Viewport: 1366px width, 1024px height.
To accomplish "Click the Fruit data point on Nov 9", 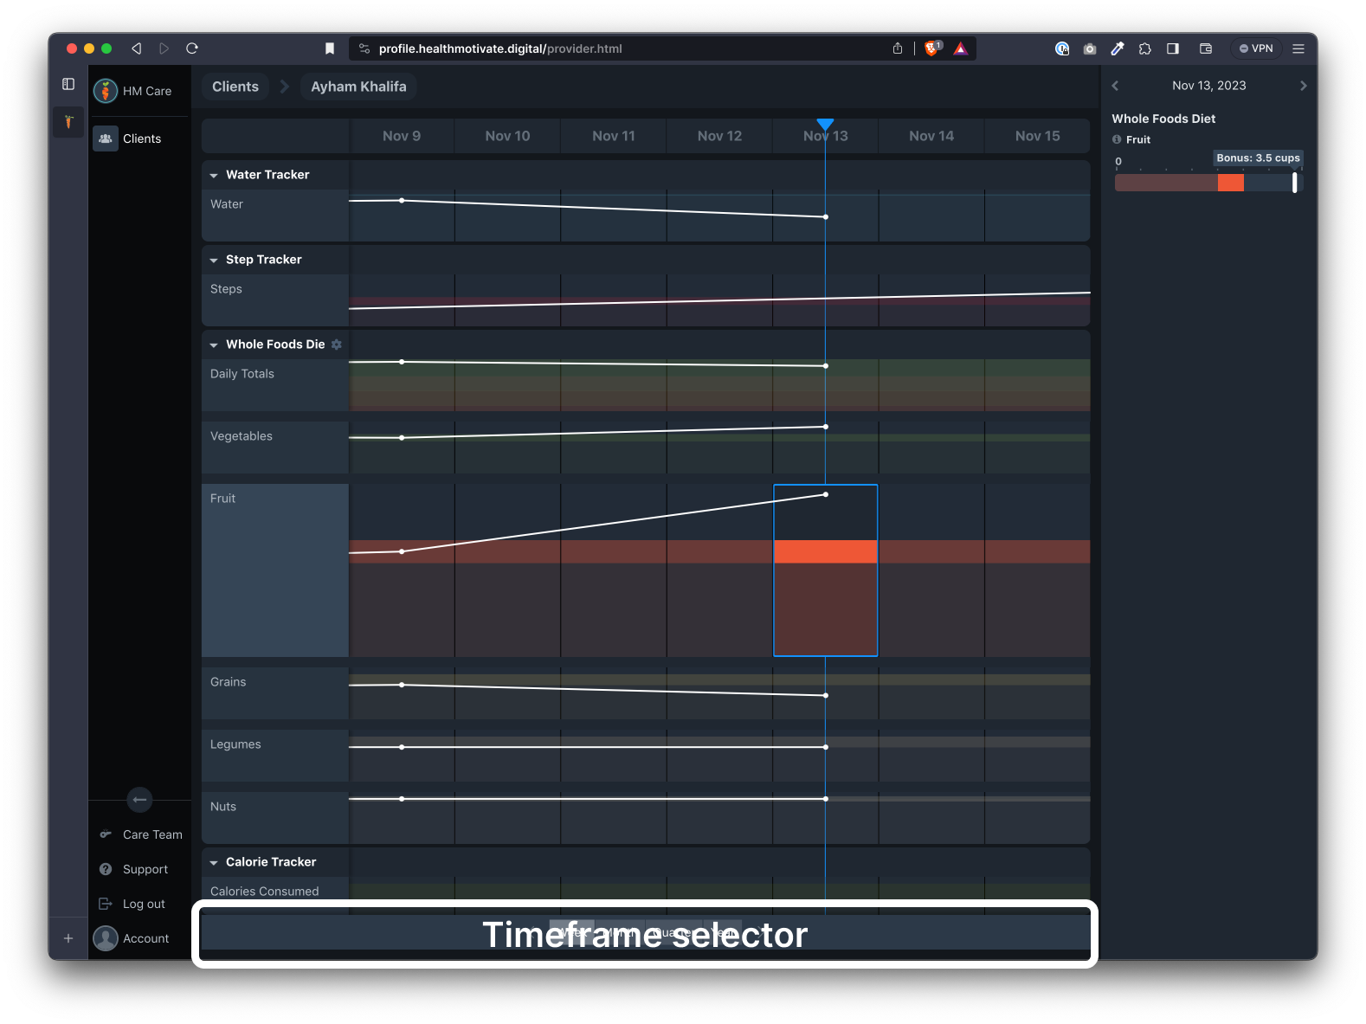I will (x=402, y=551).
